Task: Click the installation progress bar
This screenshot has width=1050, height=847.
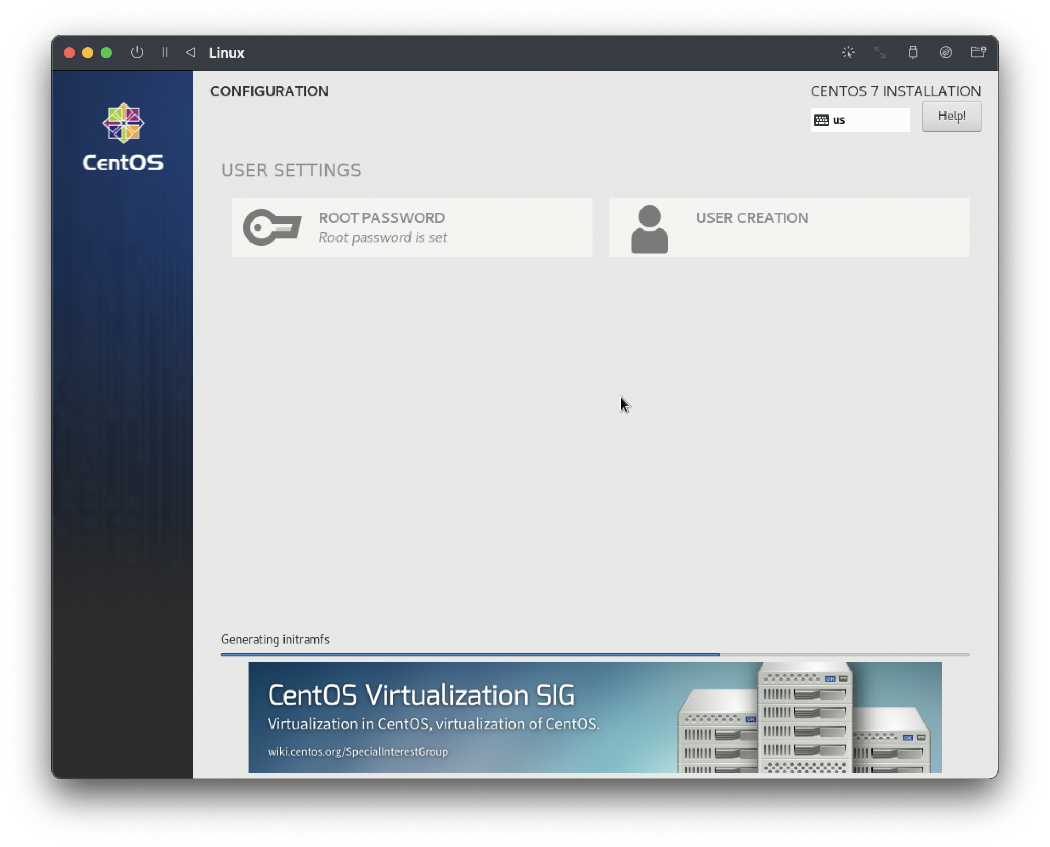Action: click(x=594, y=655)
